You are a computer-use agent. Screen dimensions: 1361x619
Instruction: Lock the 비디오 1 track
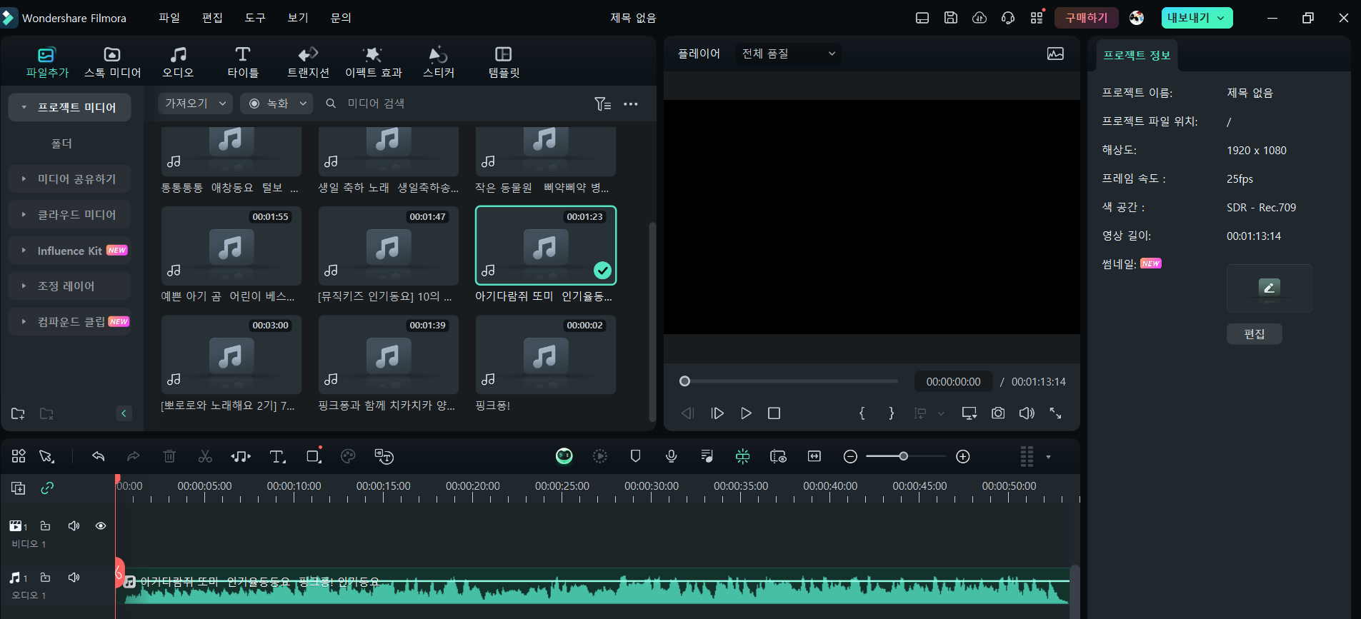45,526
